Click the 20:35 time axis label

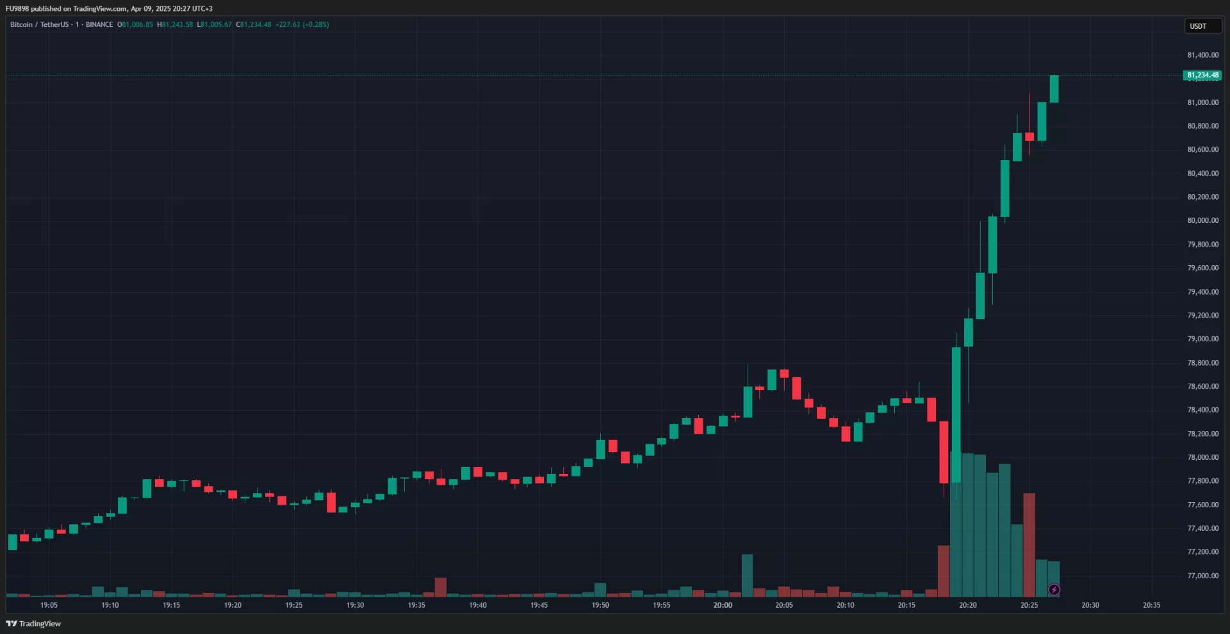1151,605
